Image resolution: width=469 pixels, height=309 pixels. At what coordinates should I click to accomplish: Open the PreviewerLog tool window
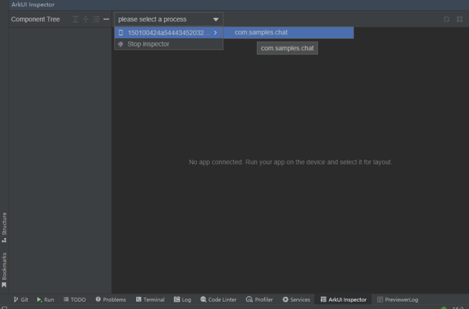pos(398,299)
